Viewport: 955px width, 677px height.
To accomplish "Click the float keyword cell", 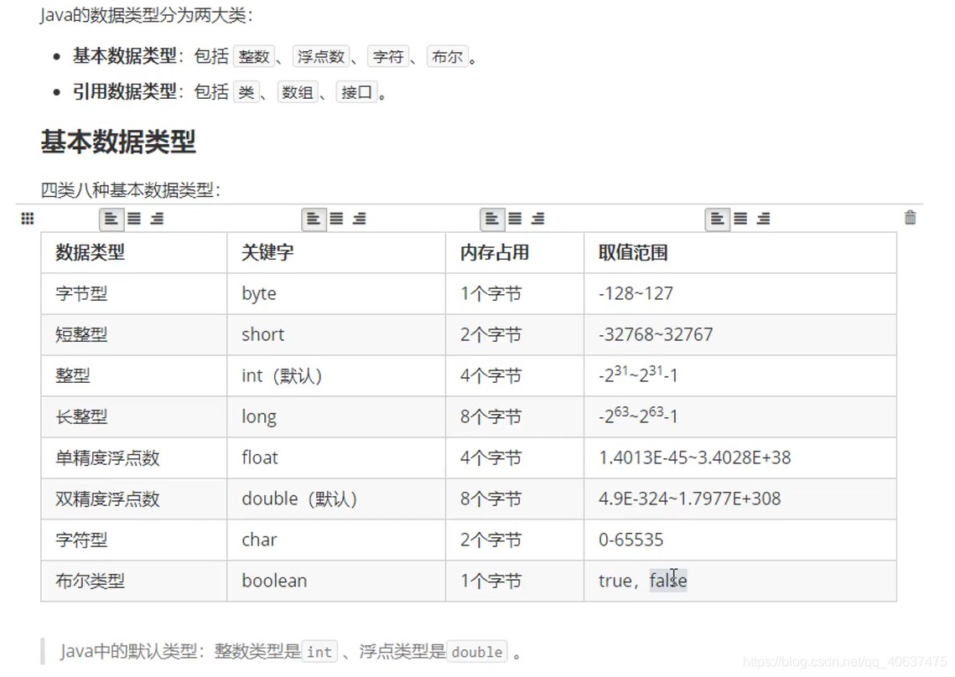I will [336, 457].
